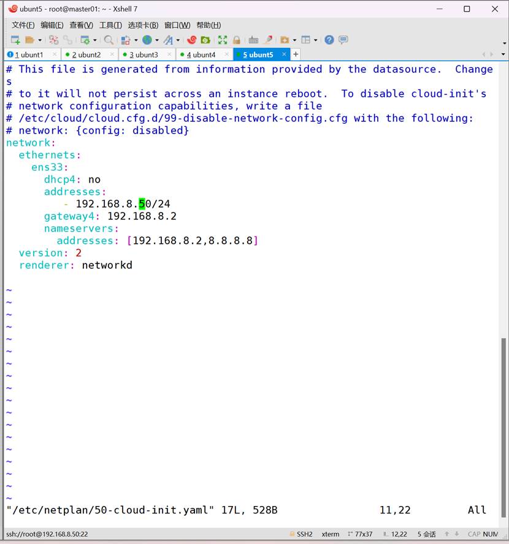Switch to the 1 ubunt1 tab
The image size is (509, 544).
(32, 55)
